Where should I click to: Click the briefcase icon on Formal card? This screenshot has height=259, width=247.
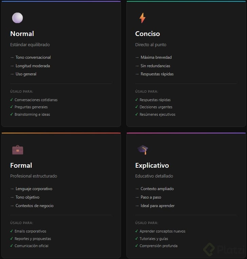pos(17,150)
